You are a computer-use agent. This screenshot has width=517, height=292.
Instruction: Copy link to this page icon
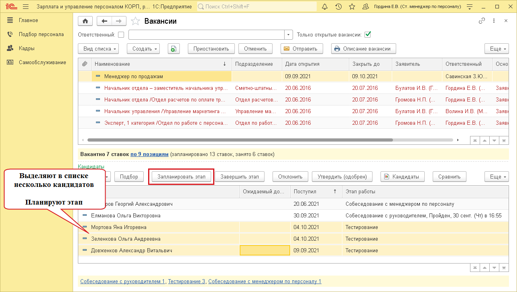[x=482, y=21]
